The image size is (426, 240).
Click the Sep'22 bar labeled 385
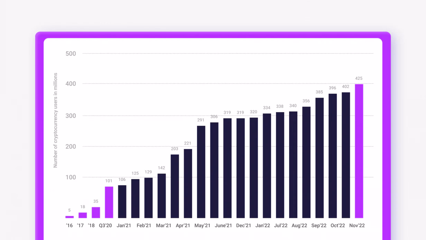tap(319, 158)
